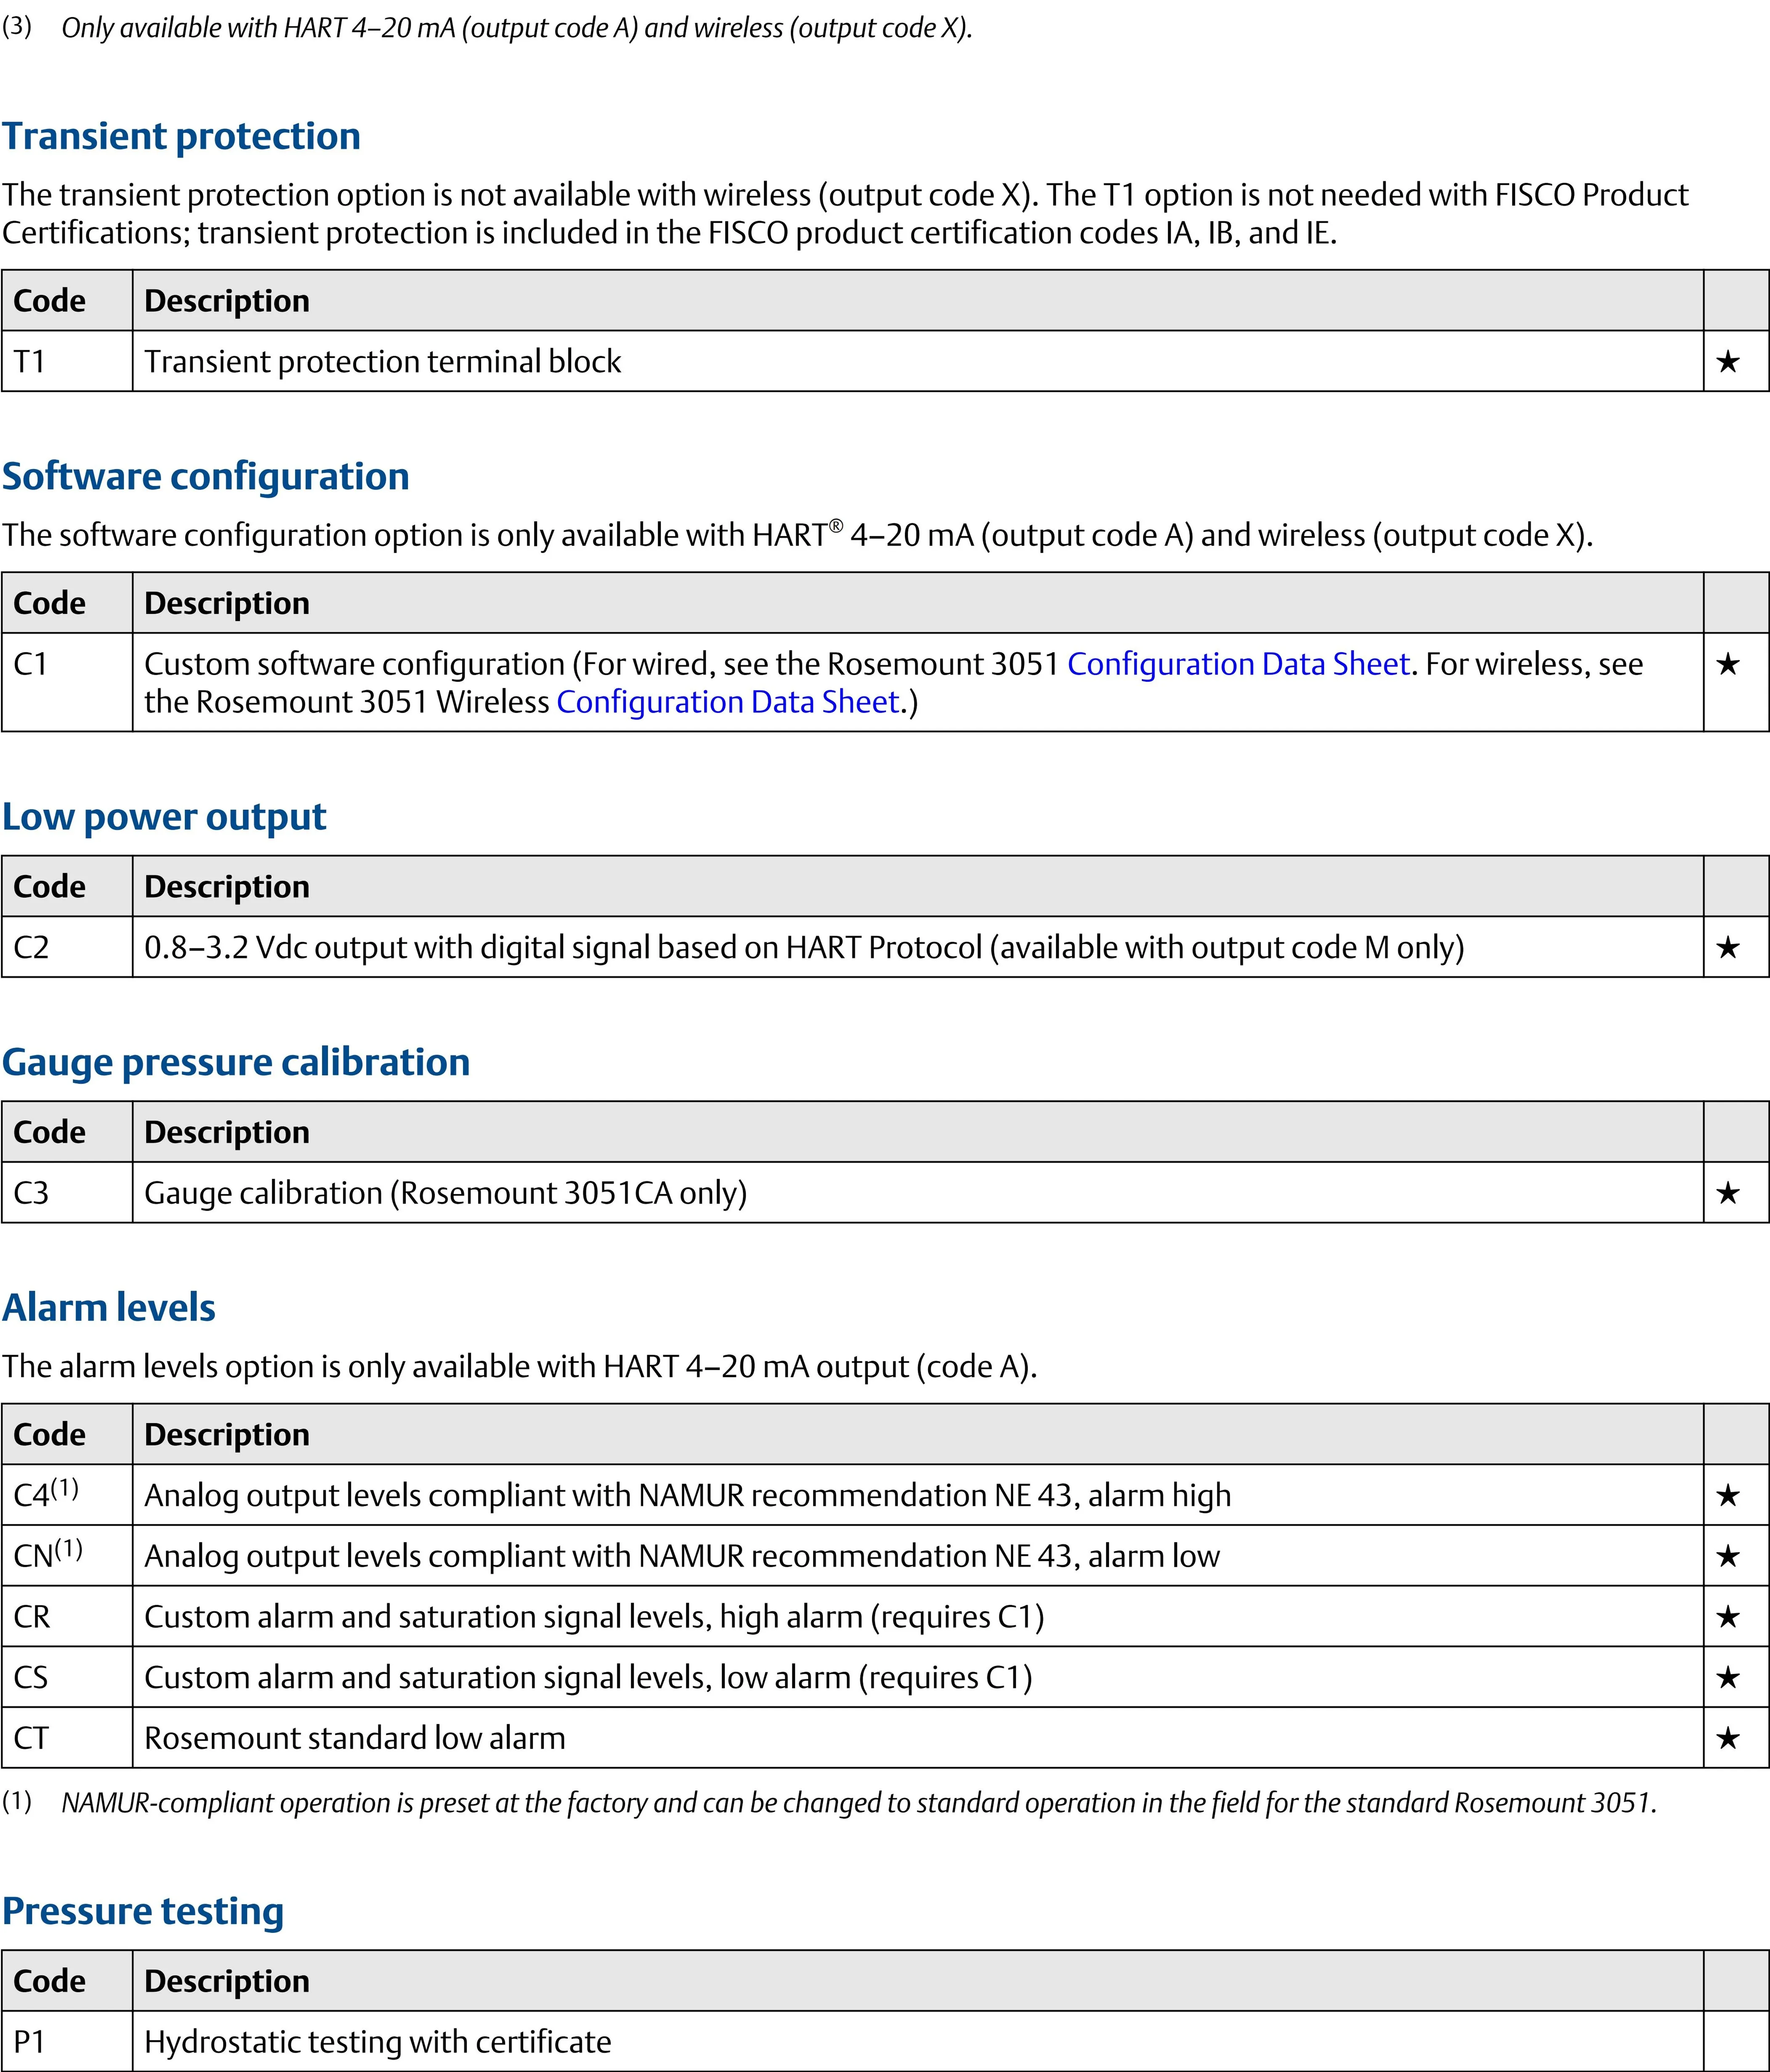
Task: Click the star icon in C2 row
Action: tap(1727, 947)
